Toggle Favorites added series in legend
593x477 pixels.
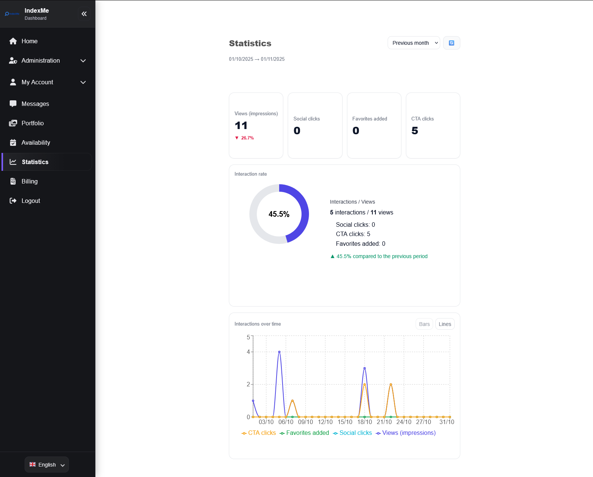tap(304, 433)
